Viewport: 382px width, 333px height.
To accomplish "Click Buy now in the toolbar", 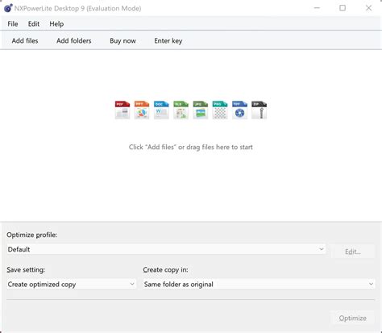I will coord(122,40).
